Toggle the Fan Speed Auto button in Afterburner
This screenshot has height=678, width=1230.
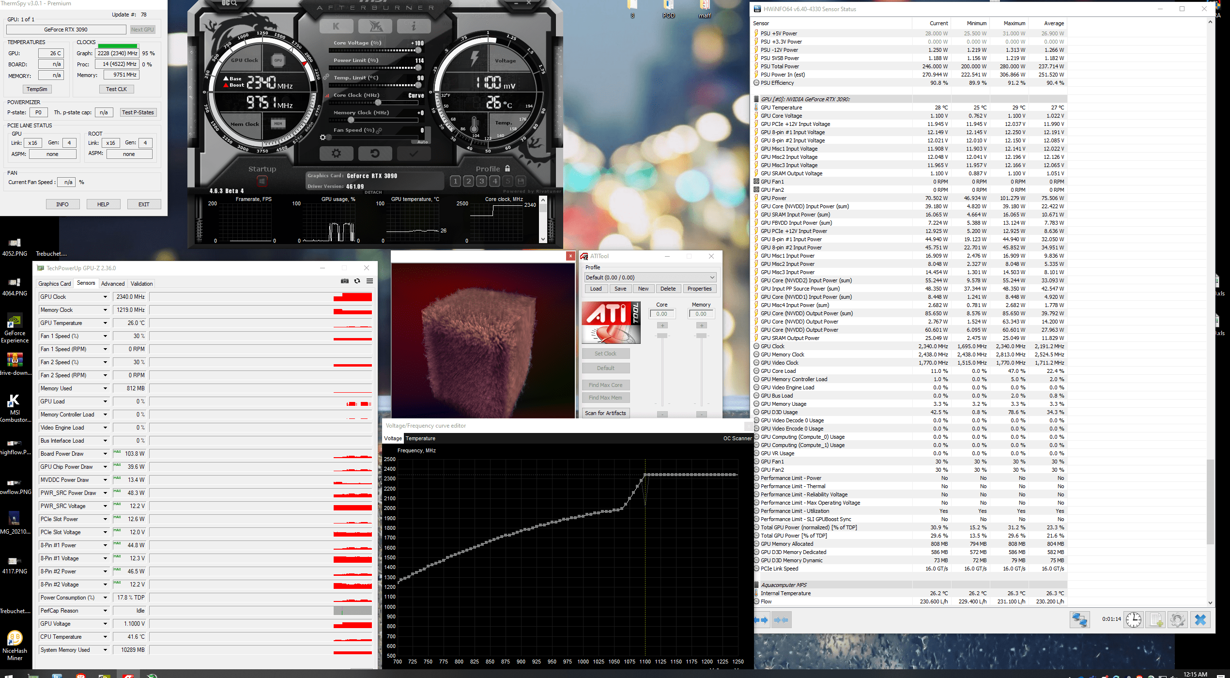pyautogui.click(x=422, y=142)
